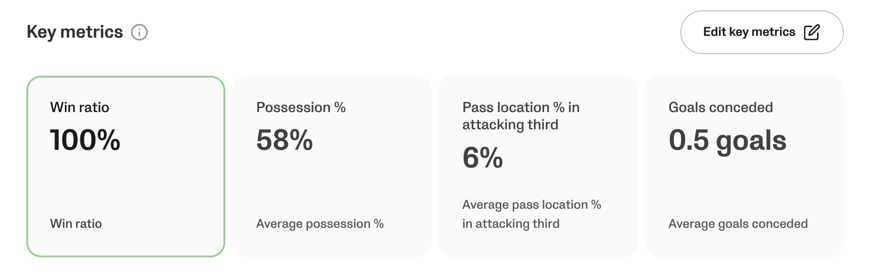Click the 100% win ratio value
The height and width of the screenshot is (275, 871).
point(85,140)
